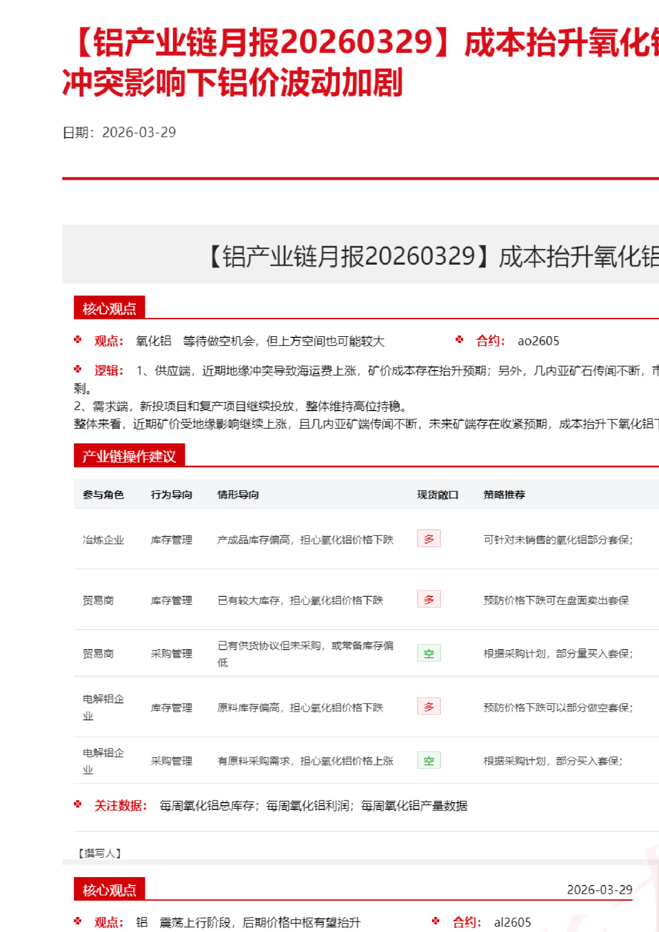Image resolution: width=659 pixels, height=932 pixels.
Task: Click the 多 badge in the 冶炼企业 row
Action: tap(429, 539)
